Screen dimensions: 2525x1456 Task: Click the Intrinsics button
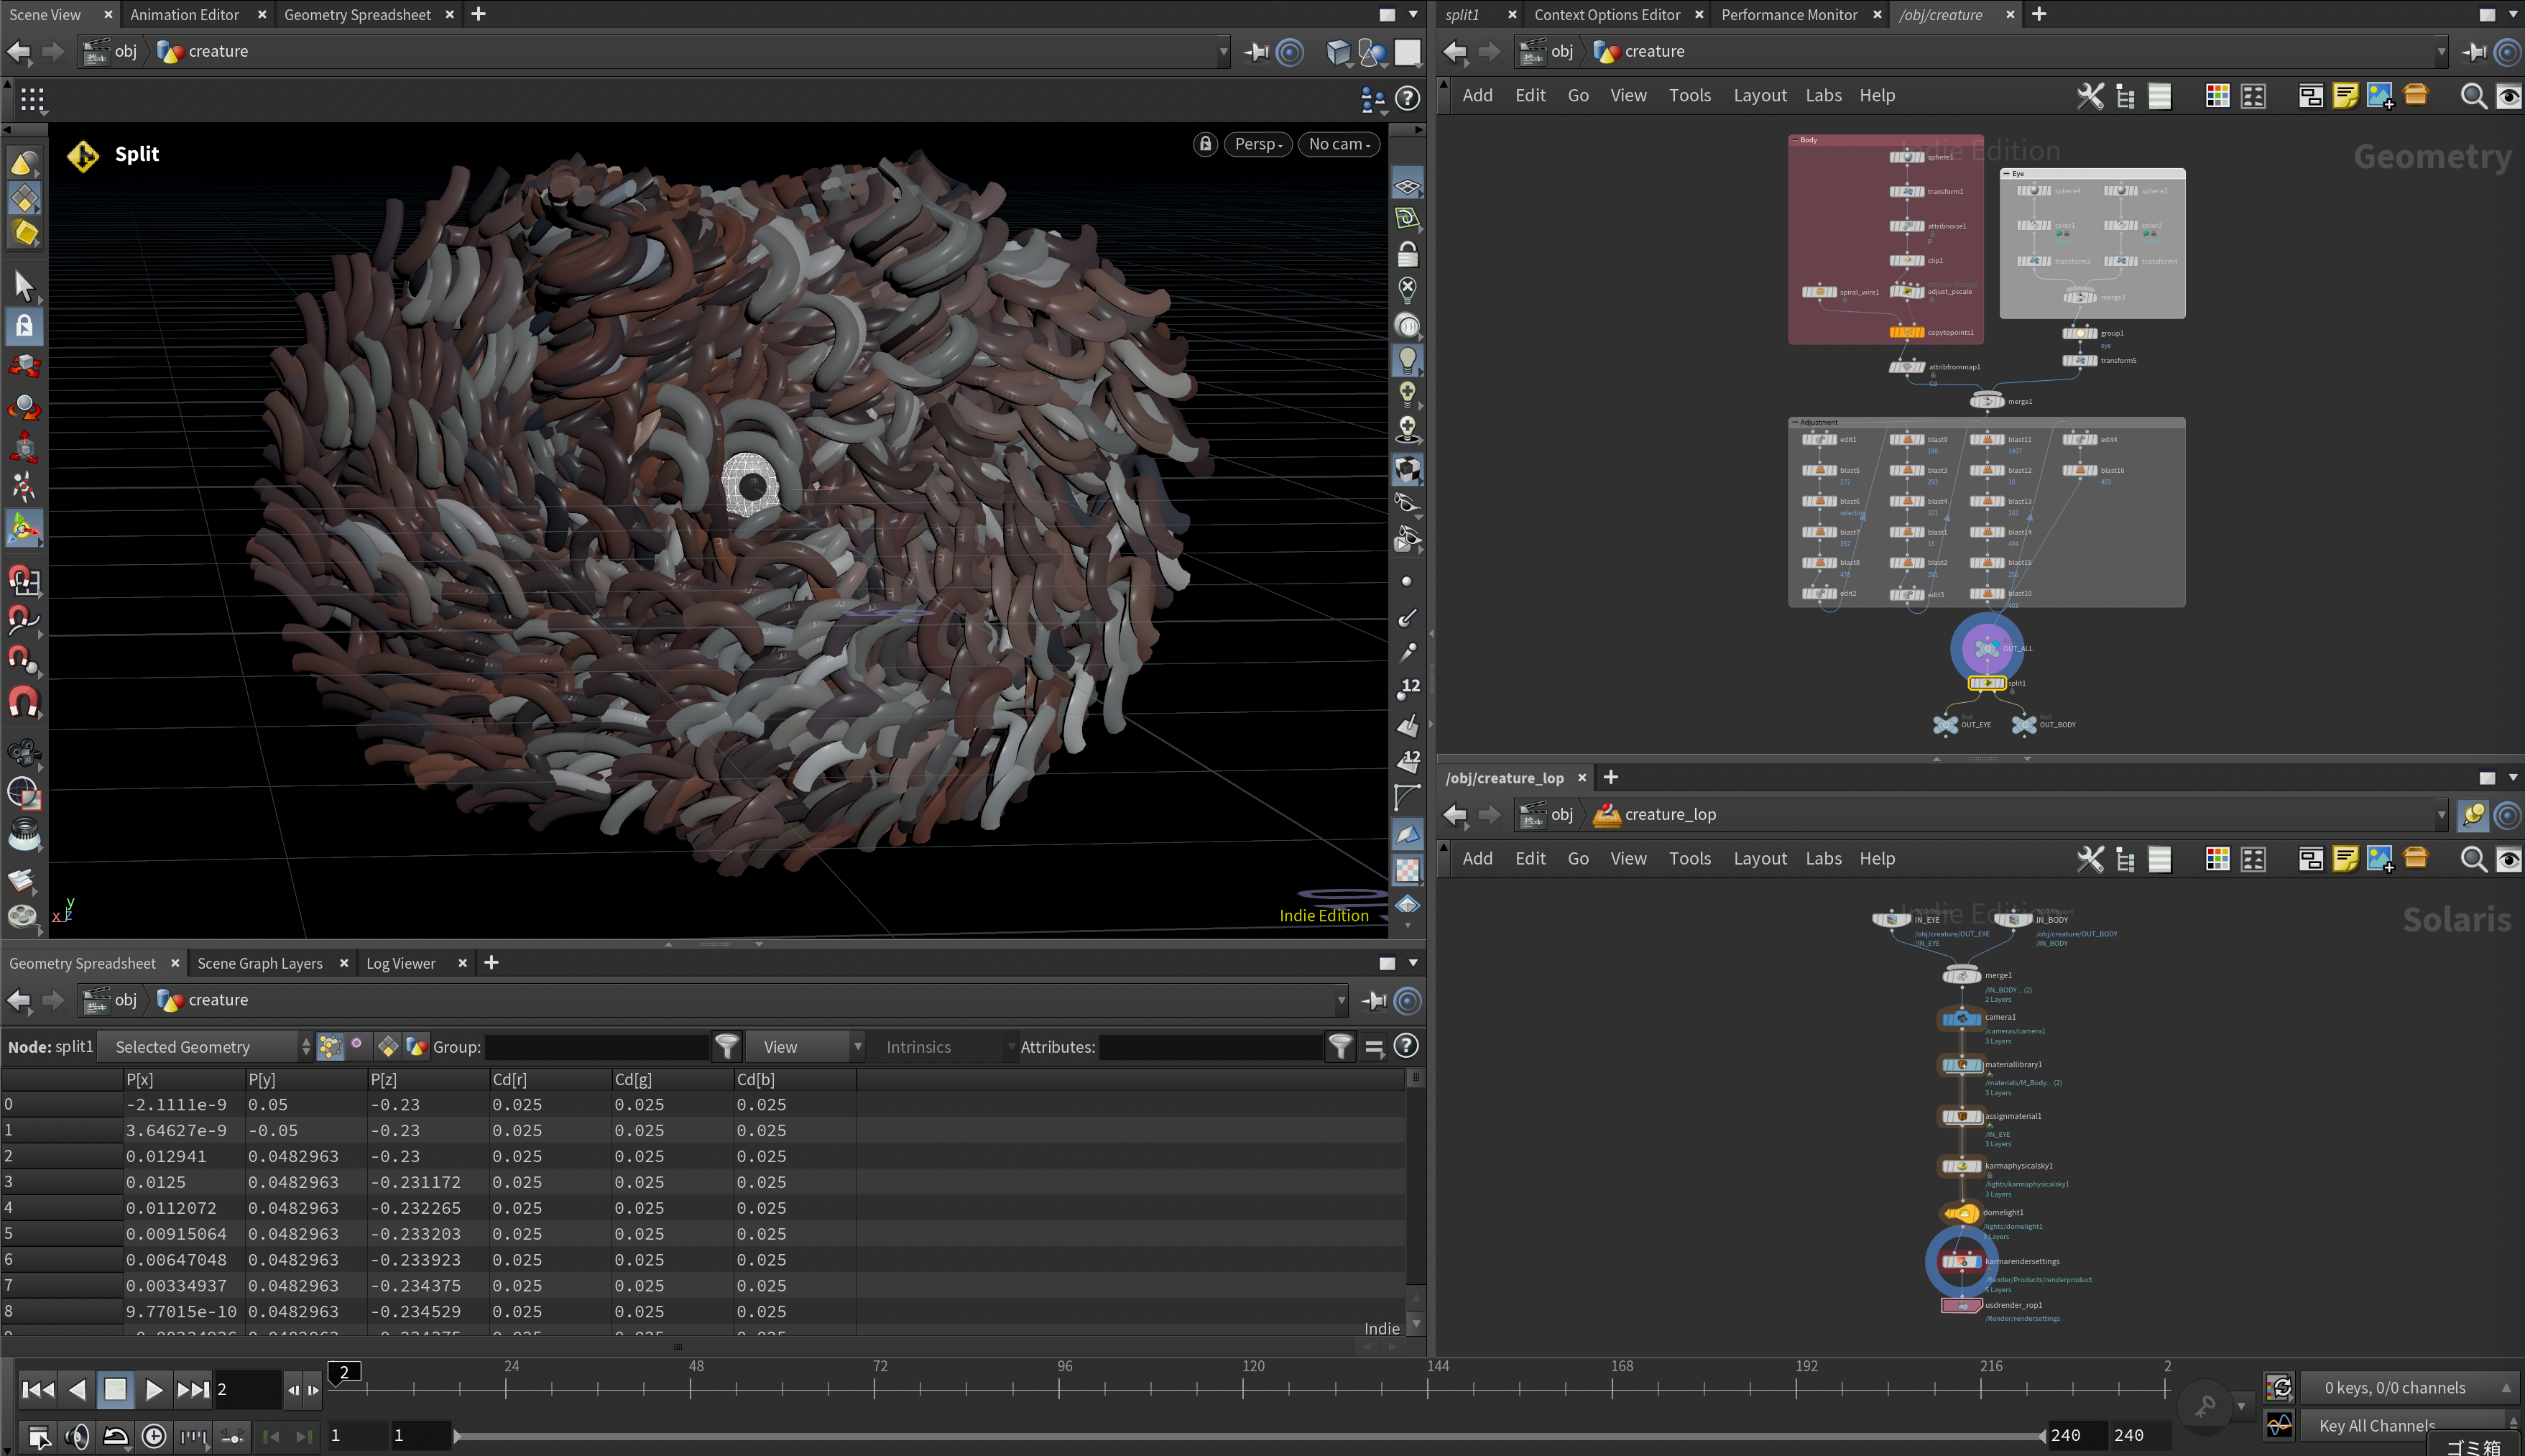tap(918, 1047)
